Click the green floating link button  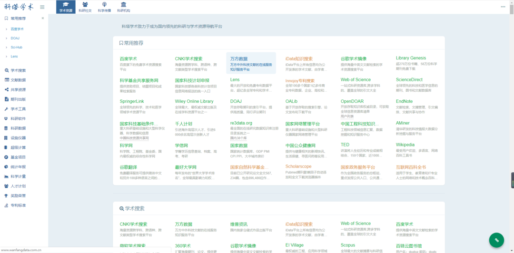pos(496,240)
